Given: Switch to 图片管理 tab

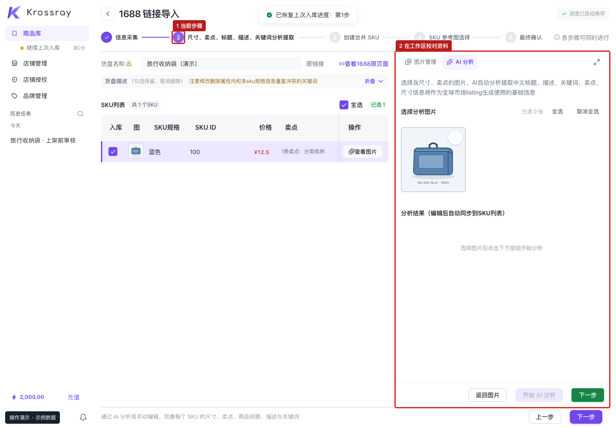Looking at the screenshot, I should click(421, 62).
